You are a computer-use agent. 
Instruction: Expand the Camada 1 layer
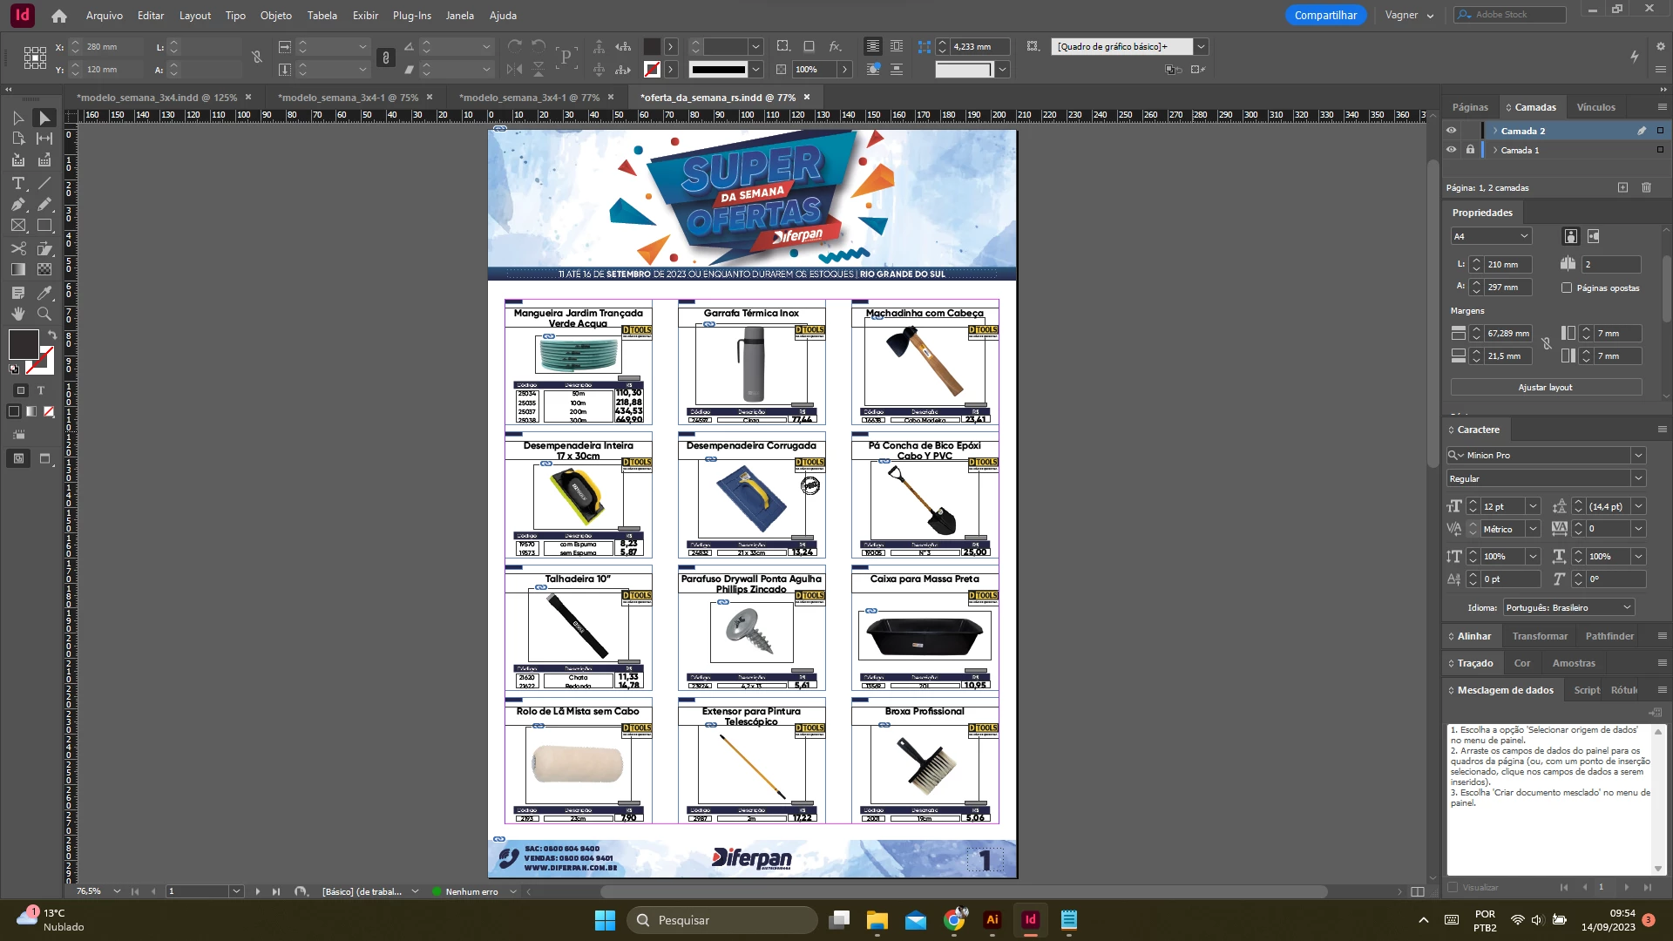coord(1495,150)
